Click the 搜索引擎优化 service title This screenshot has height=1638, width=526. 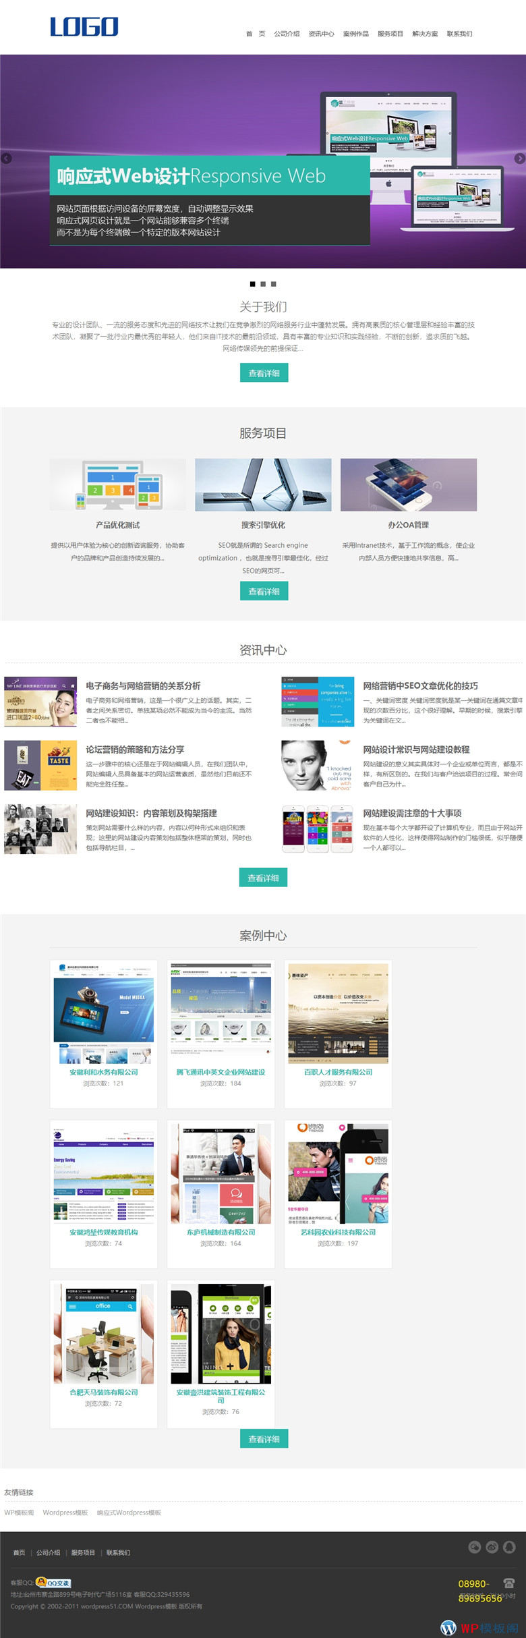pos(263,525)
